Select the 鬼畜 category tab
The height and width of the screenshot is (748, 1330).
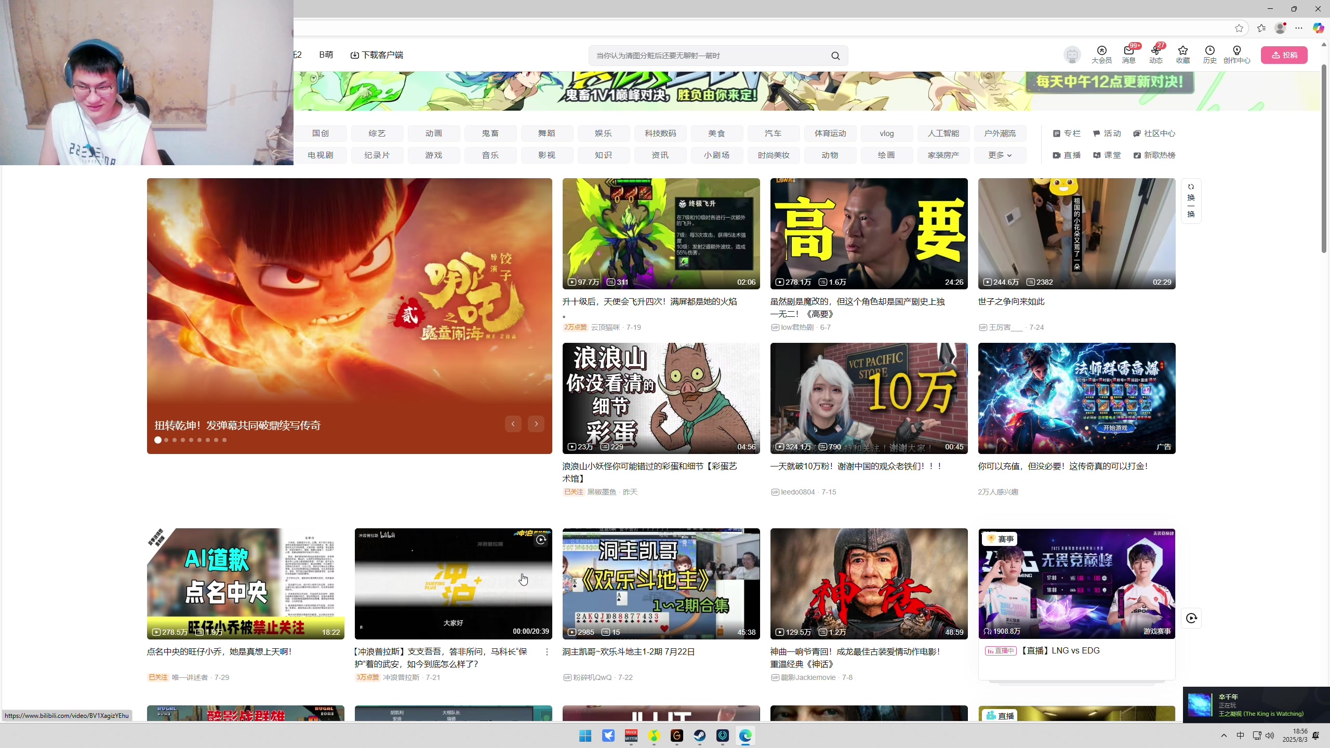490,133
